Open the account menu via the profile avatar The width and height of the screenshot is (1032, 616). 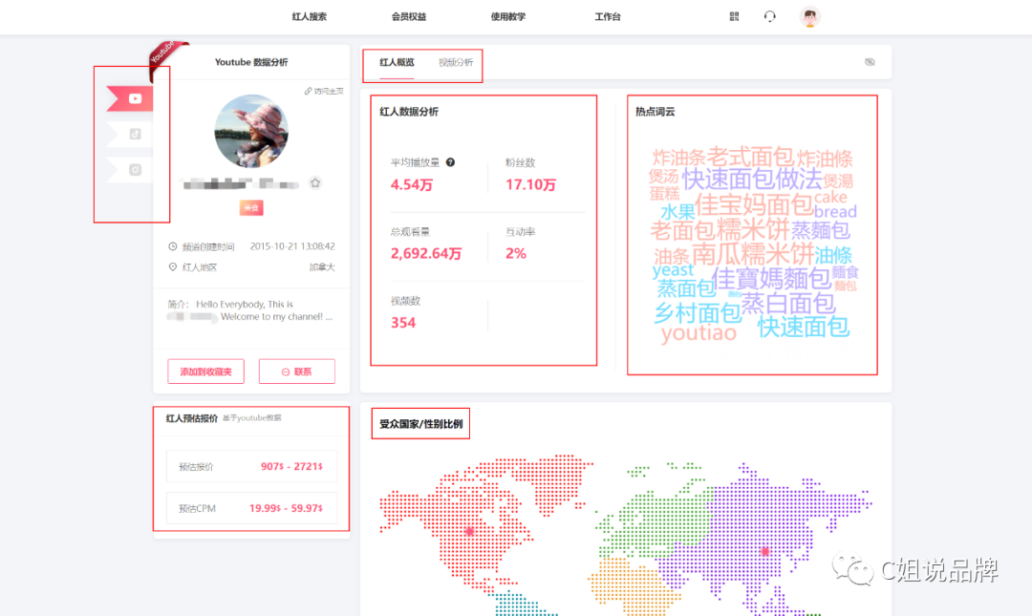[x=809, y=16]
